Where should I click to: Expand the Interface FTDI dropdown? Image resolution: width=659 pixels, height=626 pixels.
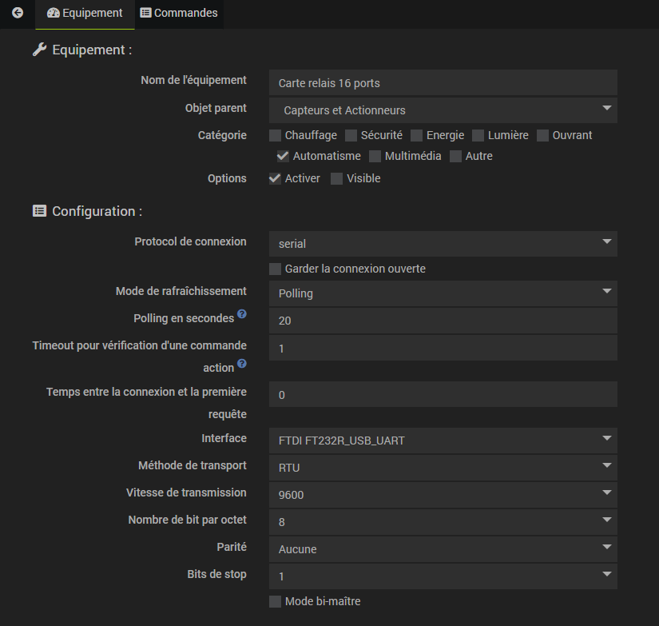click(443, 440)
